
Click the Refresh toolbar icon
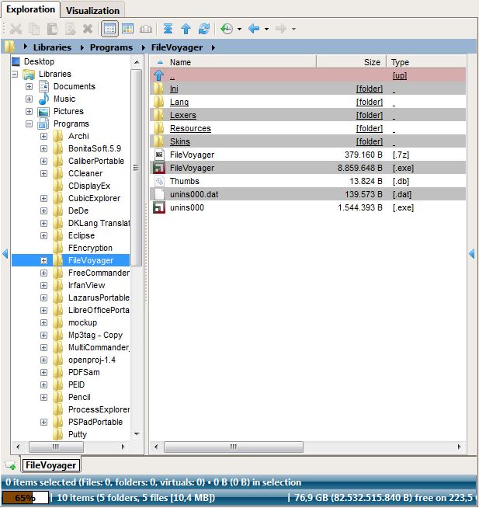pyautogui.click(x=204, y=29)
